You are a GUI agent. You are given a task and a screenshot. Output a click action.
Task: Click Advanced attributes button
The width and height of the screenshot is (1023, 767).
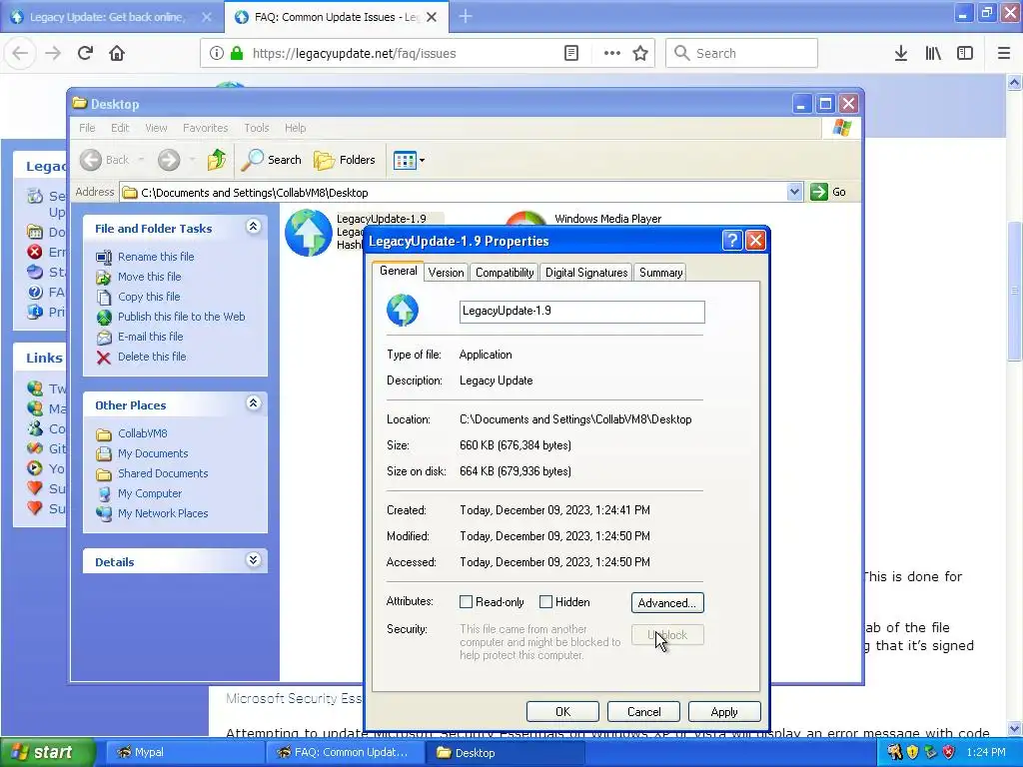tap(667, 602)
